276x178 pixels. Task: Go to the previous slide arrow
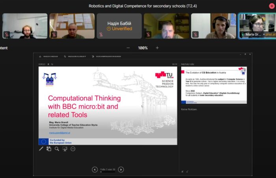(x=95, y=169)
